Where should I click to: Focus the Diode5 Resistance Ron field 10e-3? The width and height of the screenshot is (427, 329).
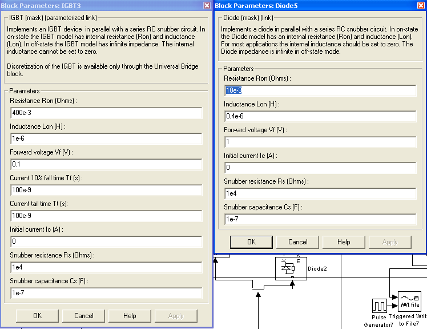point(320,90)
